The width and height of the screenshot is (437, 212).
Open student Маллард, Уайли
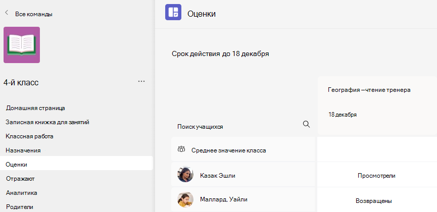click(223, 199)
